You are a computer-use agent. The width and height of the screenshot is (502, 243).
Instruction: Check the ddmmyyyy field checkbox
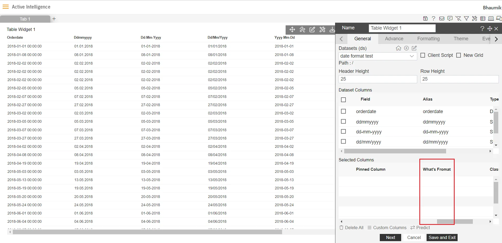[x=344, y=121]
